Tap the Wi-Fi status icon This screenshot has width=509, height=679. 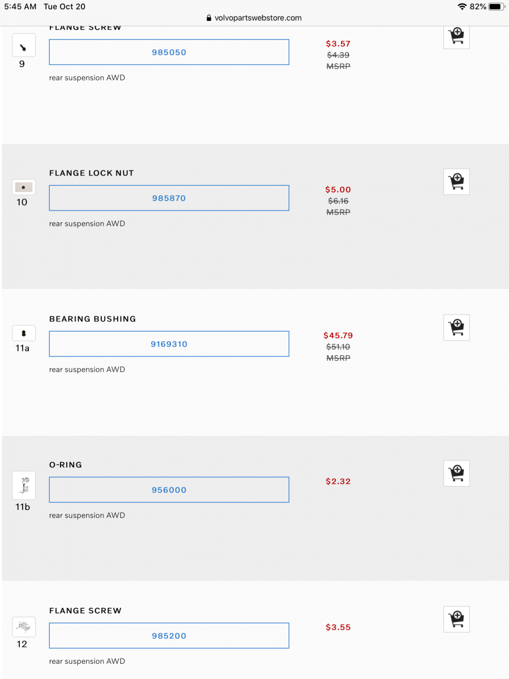pyautogui.click(x=462, y=7)
